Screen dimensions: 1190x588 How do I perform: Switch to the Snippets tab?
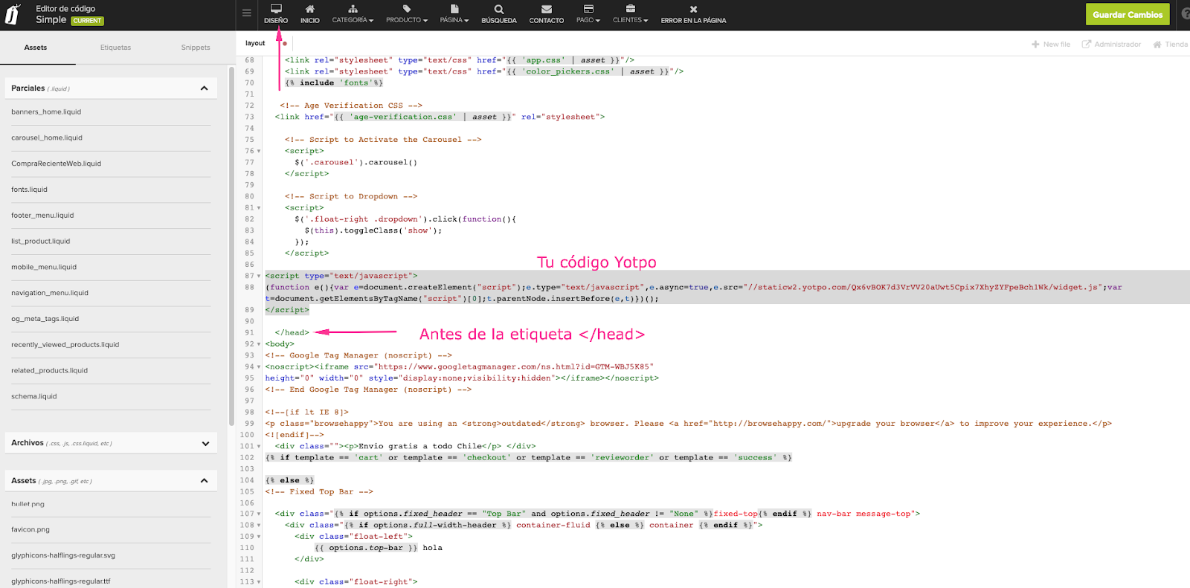click(196, 48)
